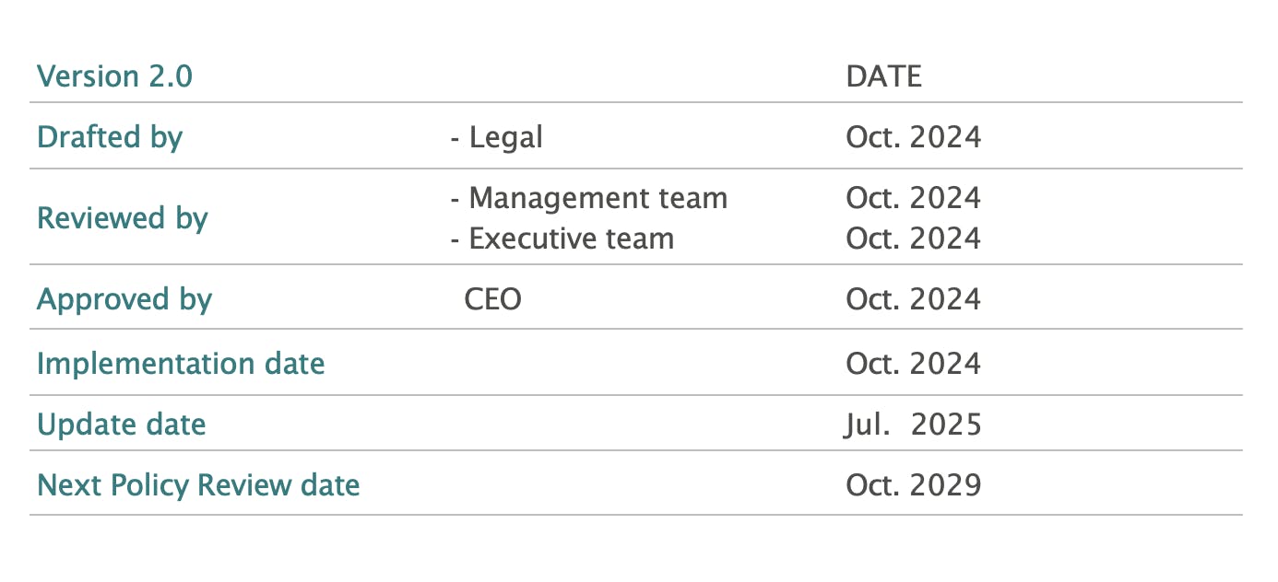Select the CEO entry text
Viewport: 1278px width, 582px height.
[x=492, y=299]
